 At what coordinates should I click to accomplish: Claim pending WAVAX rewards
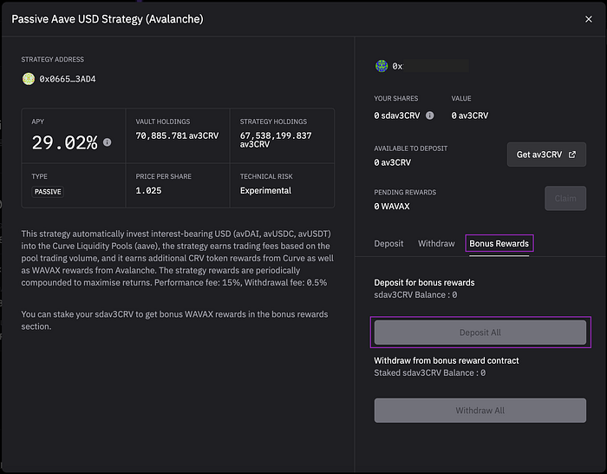click(565, 198)
